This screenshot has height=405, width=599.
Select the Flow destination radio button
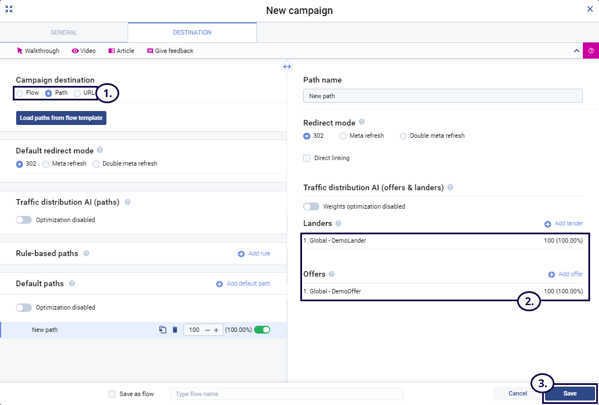coord(20,93)
